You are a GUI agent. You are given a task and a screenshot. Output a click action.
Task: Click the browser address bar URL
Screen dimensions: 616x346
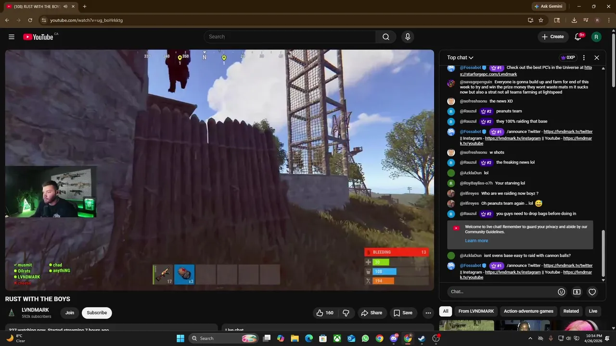(x=87, y=20)
